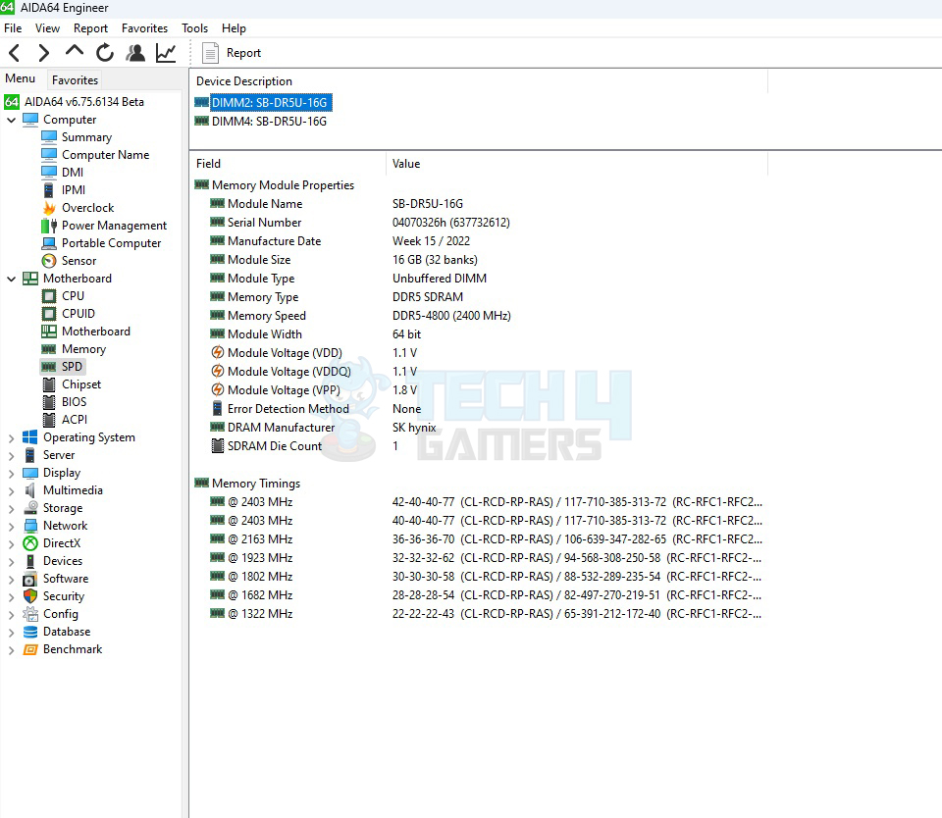Select DIMM2: SB-DR5U-16G device
Viewport: 942px width, 818px height.
pos(269,103)
